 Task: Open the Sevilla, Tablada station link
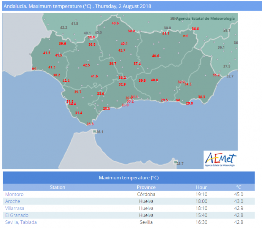tap(21, 222)
